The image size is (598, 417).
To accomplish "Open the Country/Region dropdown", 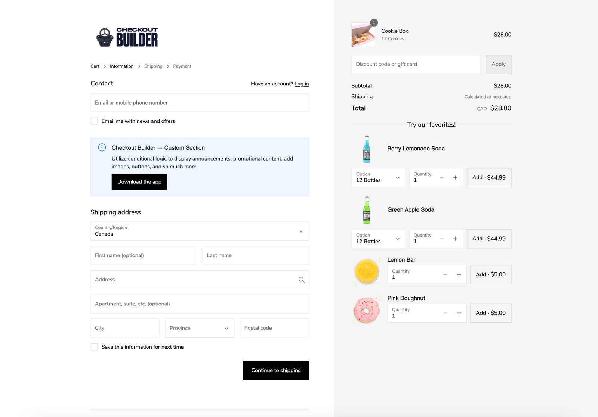I will 200,231.
